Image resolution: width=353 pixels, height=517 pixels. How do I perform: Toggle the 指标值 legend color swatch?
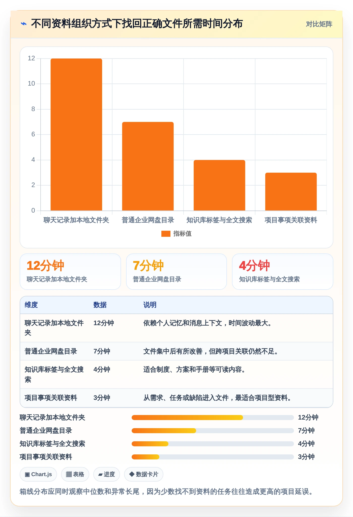click(166, 234)
